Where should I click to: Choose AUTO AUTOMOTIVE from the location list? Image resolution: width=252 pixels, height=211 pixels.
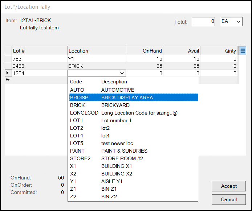tap(134, 90)
